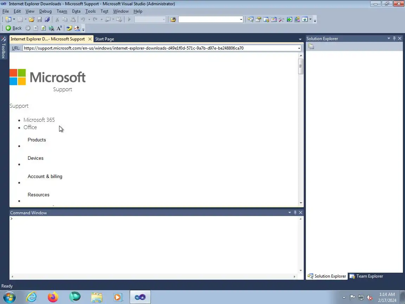Pin the Command Window auto-hide
This screenshot has height=304, width=405.
[295, 213]
